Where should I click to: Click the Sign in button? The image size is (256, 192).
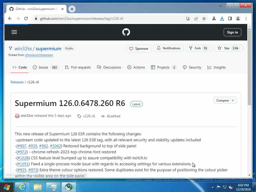click(x=232, y=32)
